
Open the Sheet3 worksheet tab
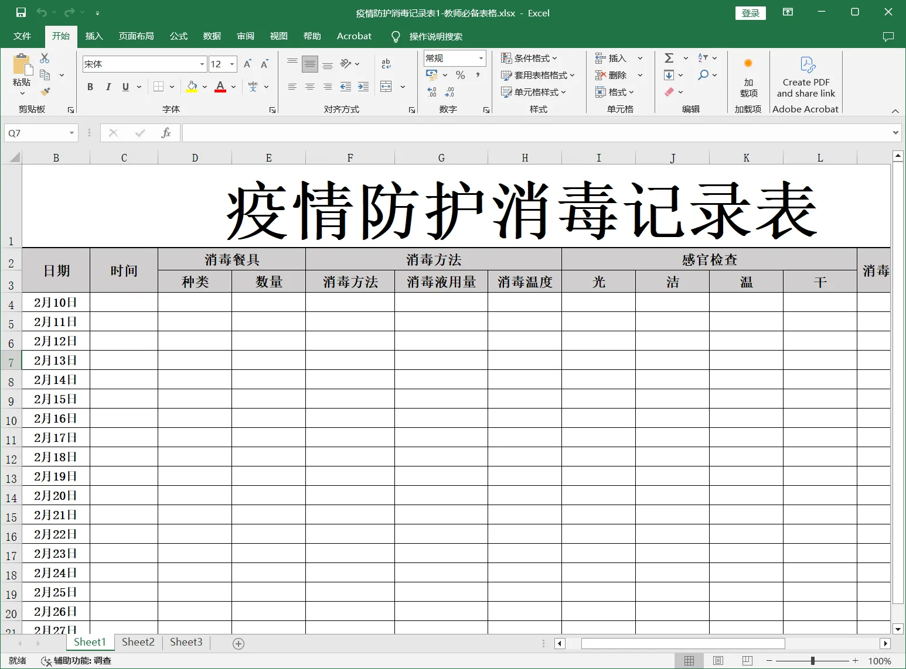pos(186,642)
